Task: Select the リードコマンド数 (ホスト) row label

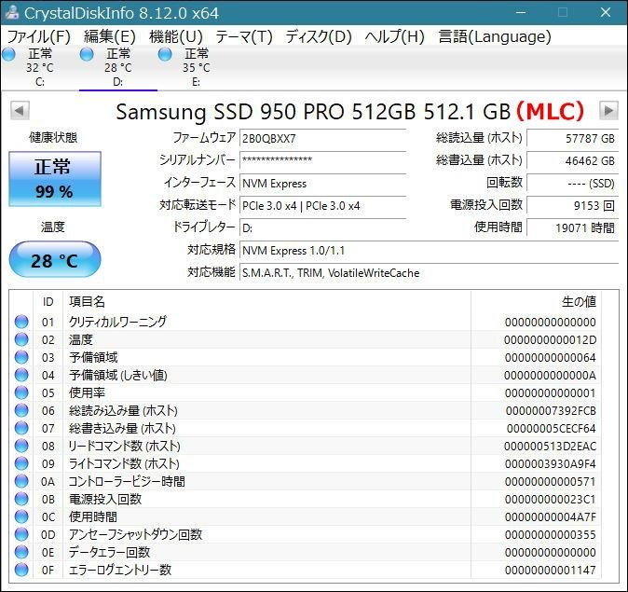Action: click(x=125, y=446)
